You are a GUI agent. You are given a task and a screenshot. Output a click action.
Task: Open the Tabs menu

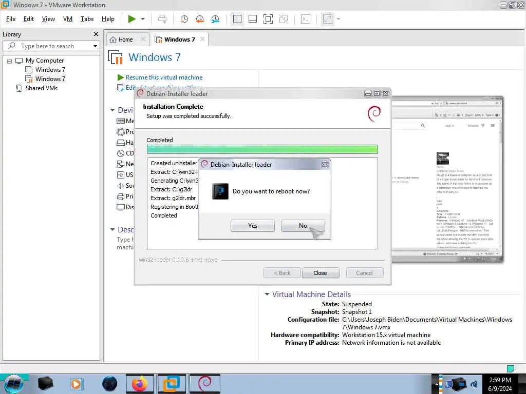pyautogui.click(x=87, y=19)
